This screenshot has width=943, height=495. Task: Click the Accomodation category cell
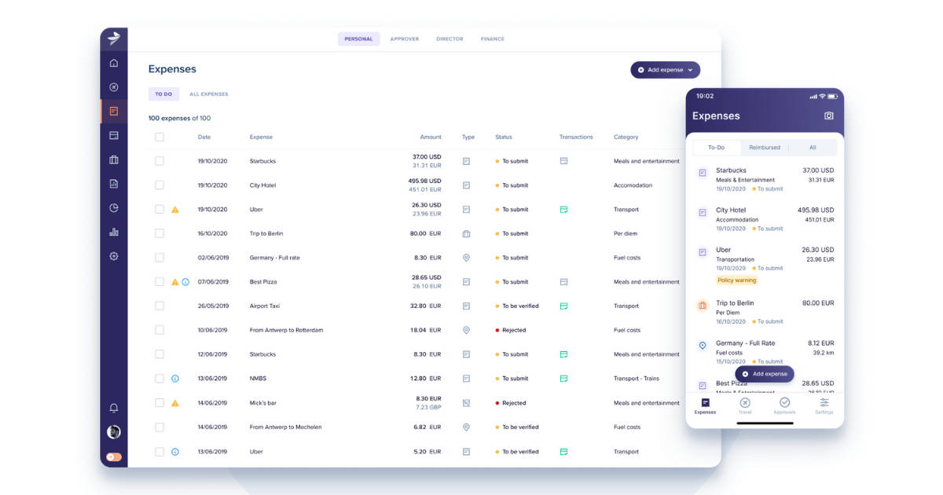(633, 185)
